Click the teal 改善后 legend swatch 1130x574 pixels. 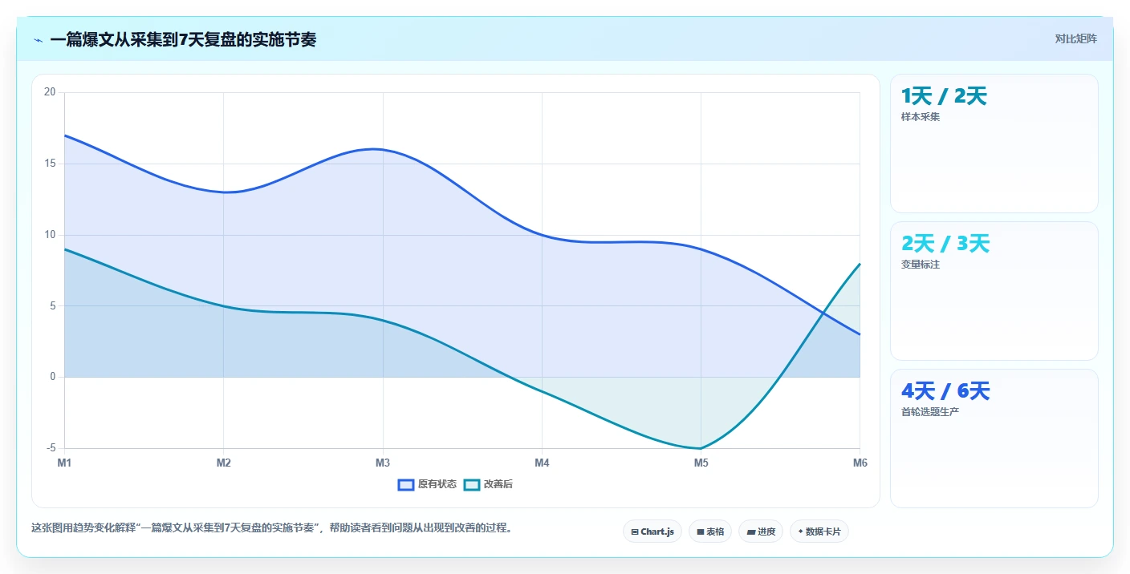point(472,484)
